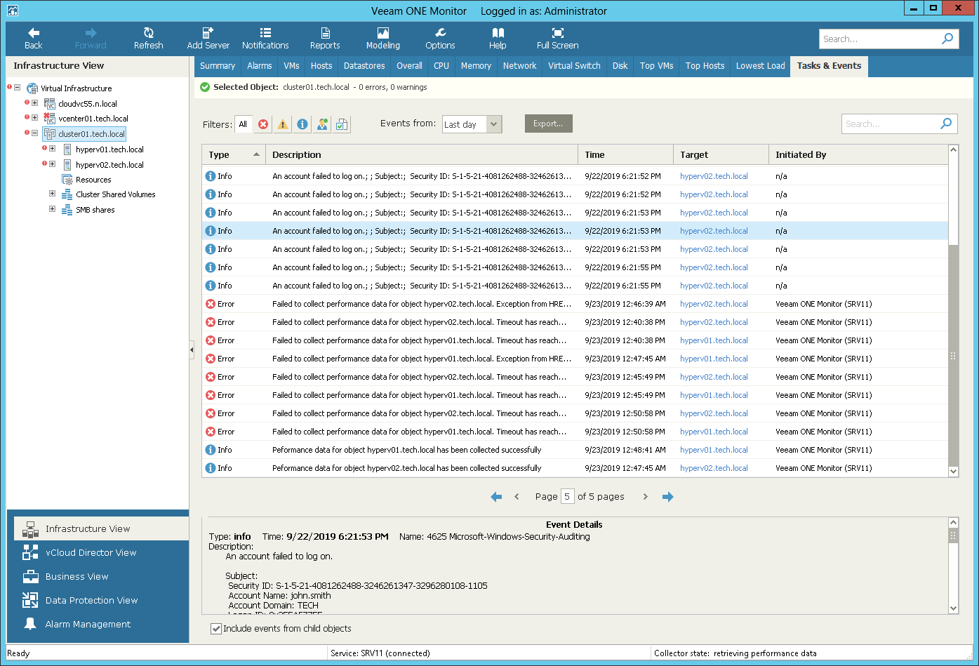
Task: Filter events by errors icon
Action: click(x=263, y=124)
